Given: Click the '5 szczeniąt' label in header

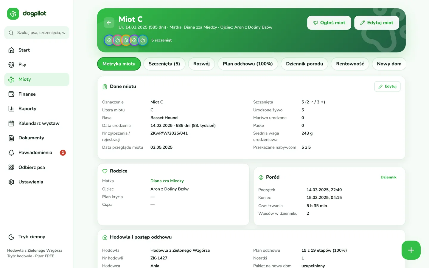Looking at the screenshot, I should 161,40.
